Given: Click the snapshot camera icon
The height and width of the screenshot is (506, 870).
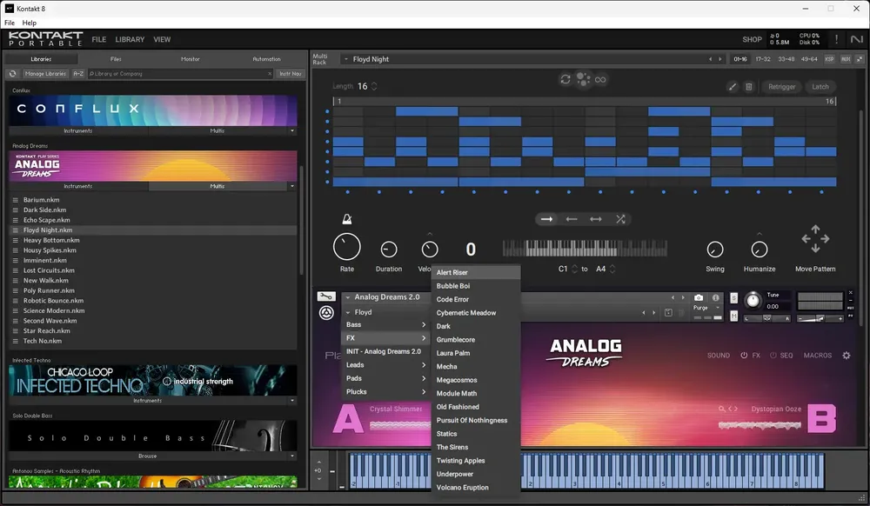Looking at the screenshot, I should tap(699, 297).
